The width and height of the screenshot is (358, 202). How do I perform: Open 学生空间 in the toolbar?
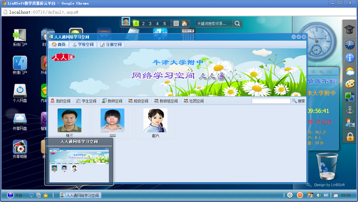click(87, 101)
